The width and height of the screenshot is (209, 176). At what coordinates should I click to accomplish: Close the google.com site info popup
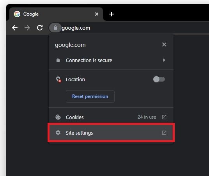tap(164, 44)
